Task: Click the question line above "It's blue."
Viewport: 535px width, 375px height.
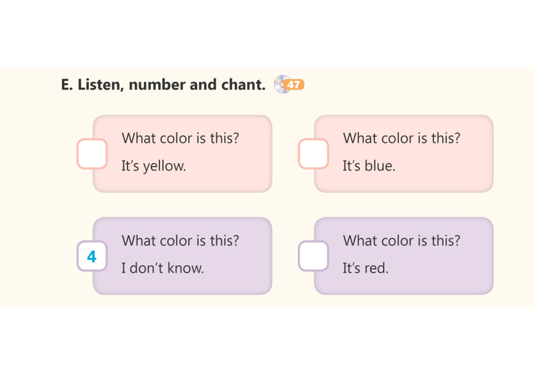Action: [401, 138]
